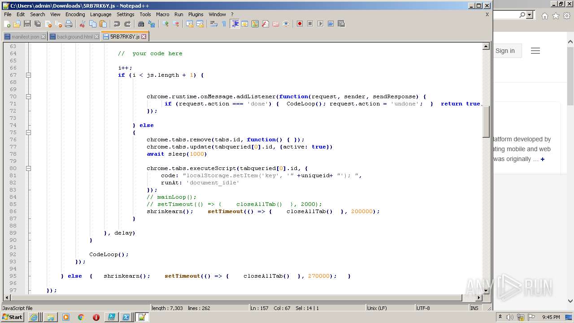Create a new file with the New icon
This screenshot has width=574, height=323.
click(x=7, y=24)
